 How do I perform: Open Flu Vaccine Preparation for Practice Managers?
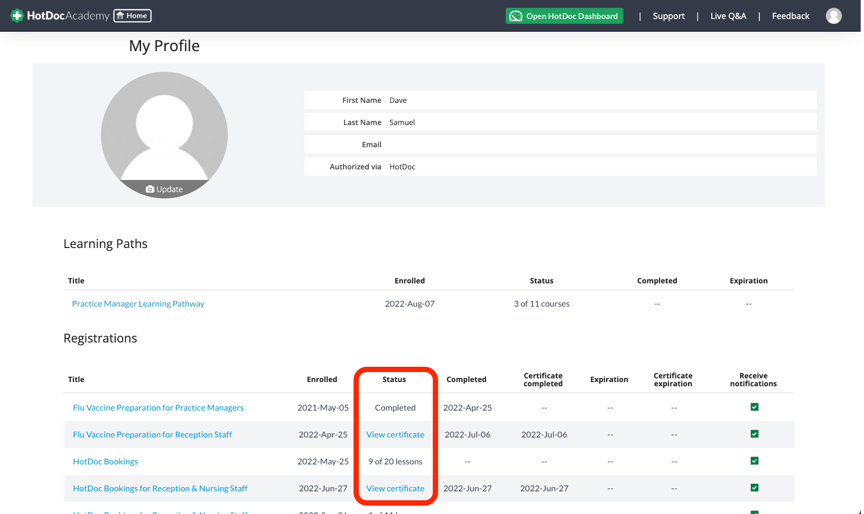coord(158,408)
